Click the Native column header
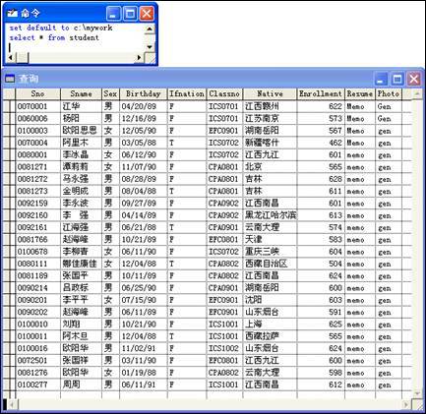 pos(270,94)
